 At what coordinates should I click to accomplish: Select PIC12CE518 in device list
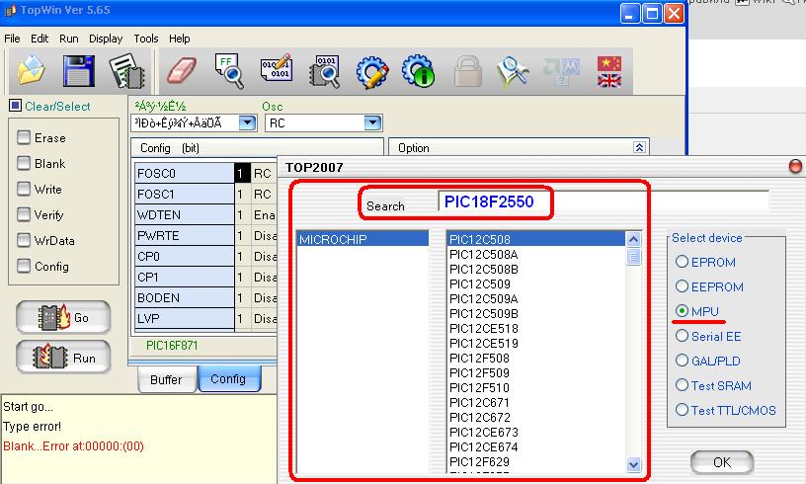click(x=536, y=329)
